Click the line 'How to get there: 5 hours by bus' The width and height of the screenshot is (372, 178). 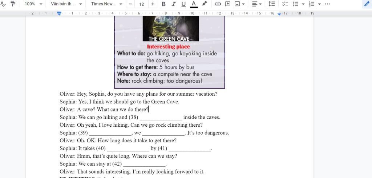[x=155, y=67]
